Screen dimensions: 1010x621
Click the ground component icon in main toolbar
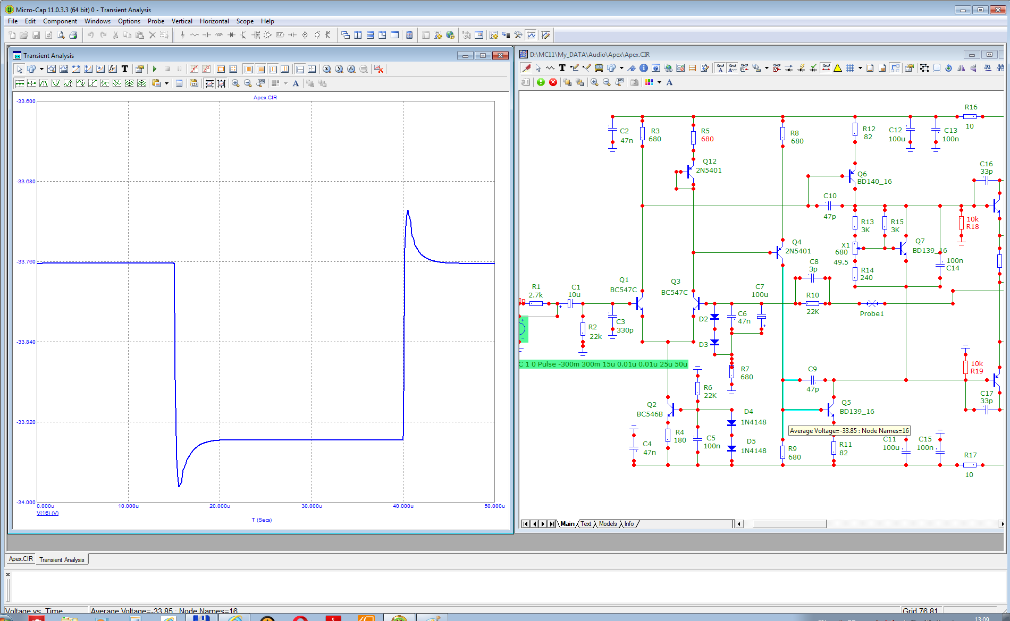click(x=182, y=35)
